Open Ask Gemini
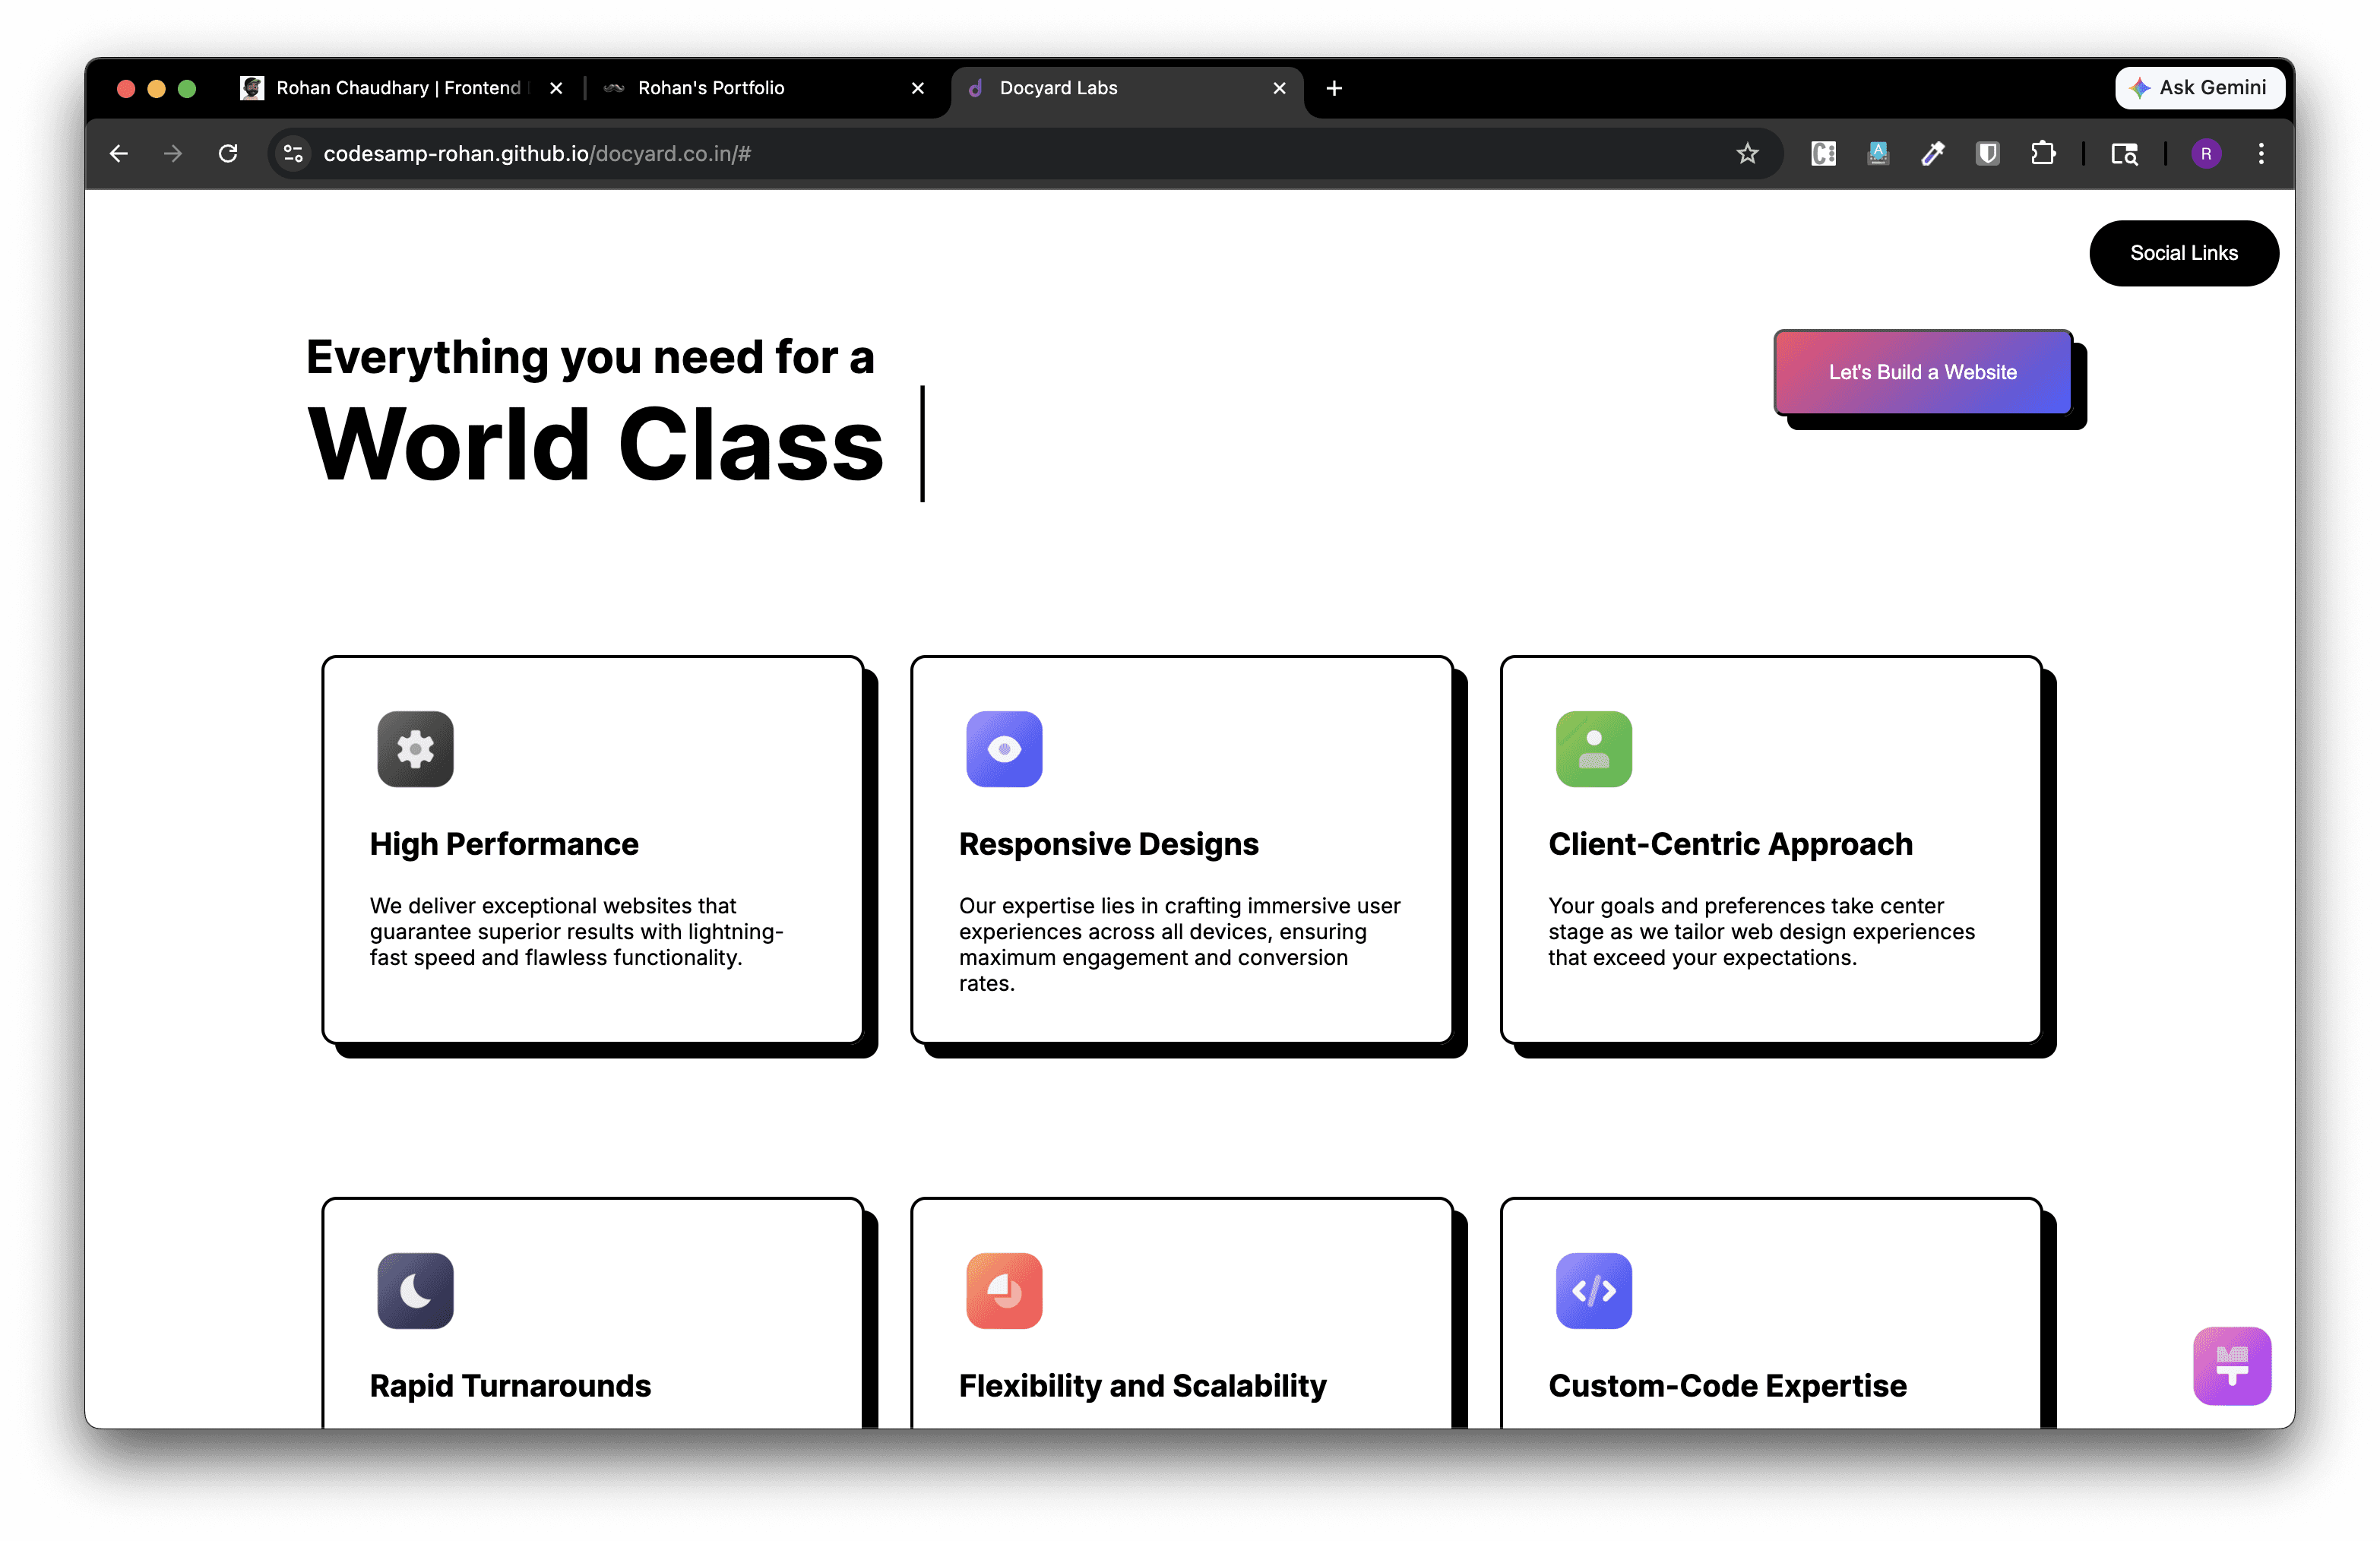The image size is (2380, 1541). click(x=2199, y=88)
